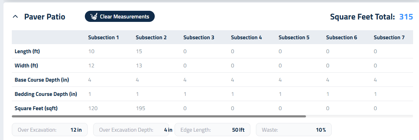Screen dimensions: 419x140
Task: Click Subsection 1 Base Course Depth field
Action: (x=90, y=80)
